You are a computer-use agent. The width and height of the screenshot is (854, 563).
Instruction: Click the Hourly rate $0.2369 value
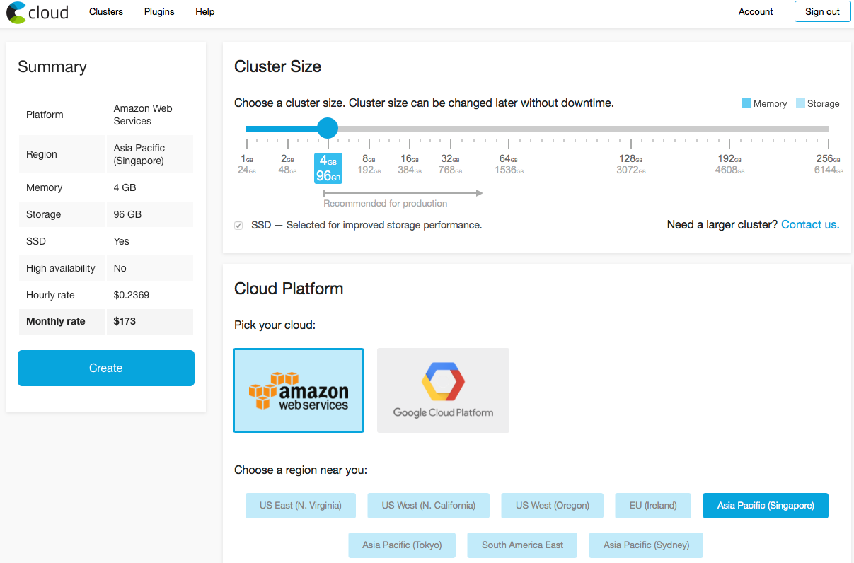[132, 295]
